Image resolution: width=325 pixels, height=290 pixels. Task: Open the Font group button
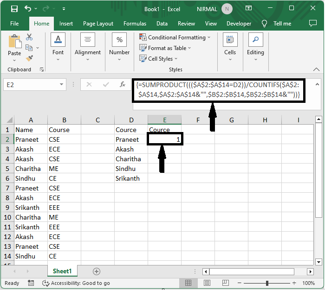coord(58,47)
